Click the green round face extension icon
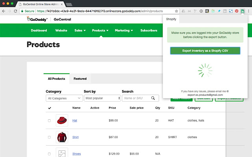252x157 pixels. tap(213, 11)
